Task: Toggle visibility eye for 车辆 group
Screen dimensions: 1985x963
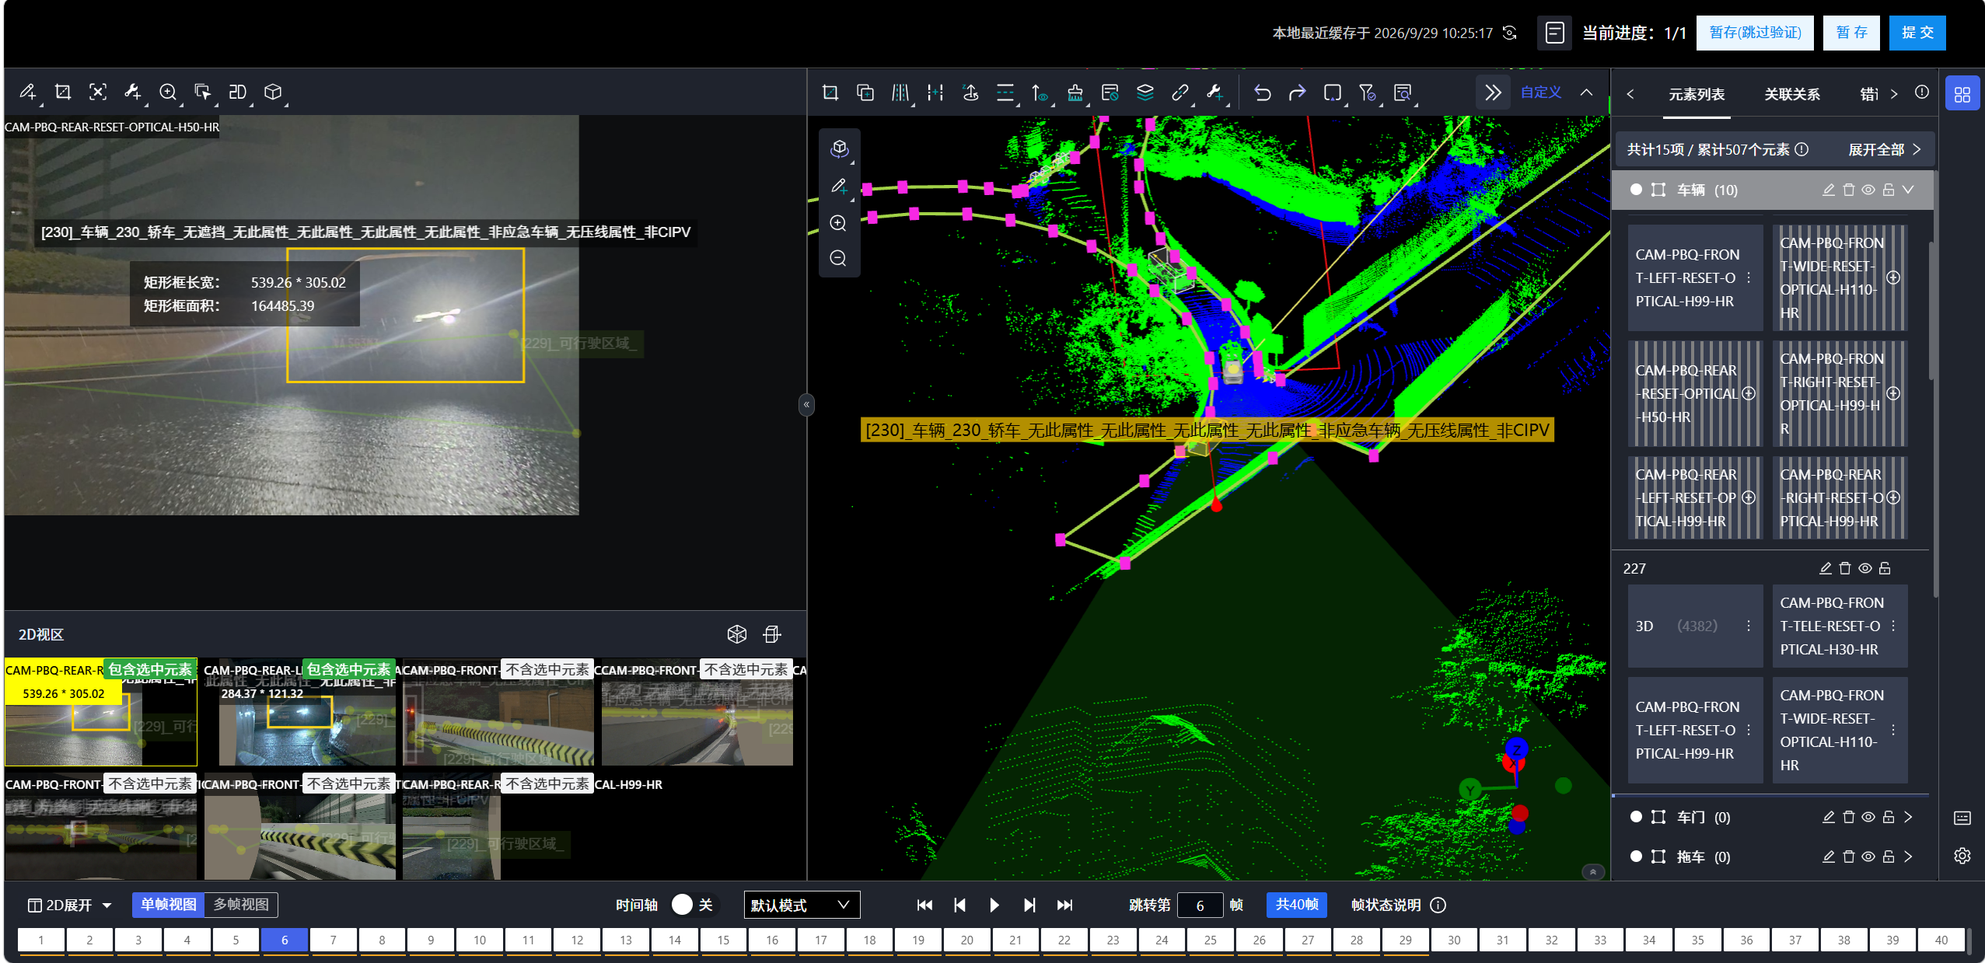Action: click(x=1868, y=190)
